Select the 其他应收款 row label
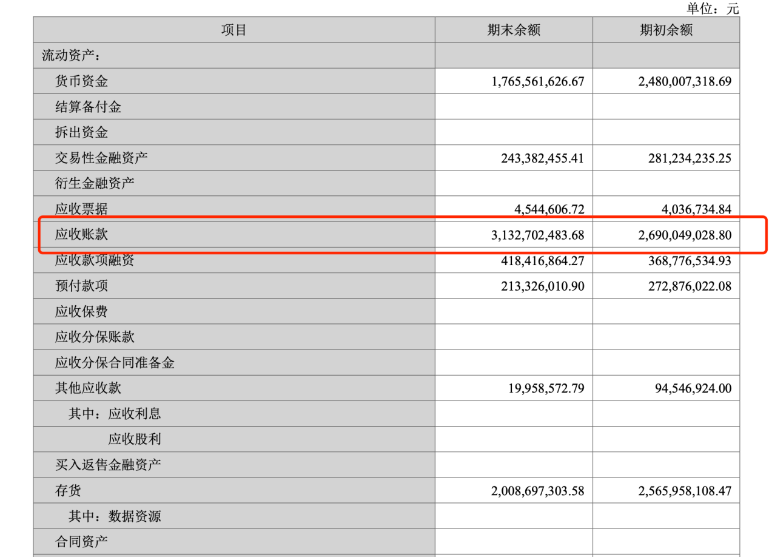The image size is (769, 557). pyautogui.click(x=88, y=388)
